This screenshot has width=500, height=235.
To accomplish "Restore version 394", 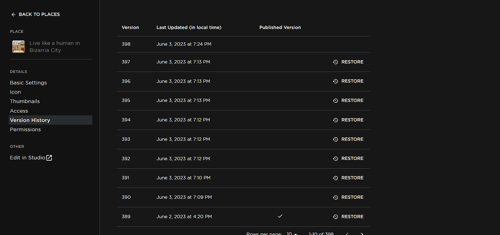I will (348, 120).
